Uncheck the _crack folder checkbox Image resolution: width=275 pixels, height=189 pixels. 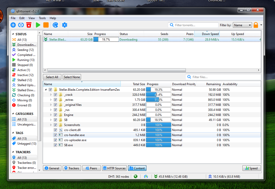pos(55,95)
